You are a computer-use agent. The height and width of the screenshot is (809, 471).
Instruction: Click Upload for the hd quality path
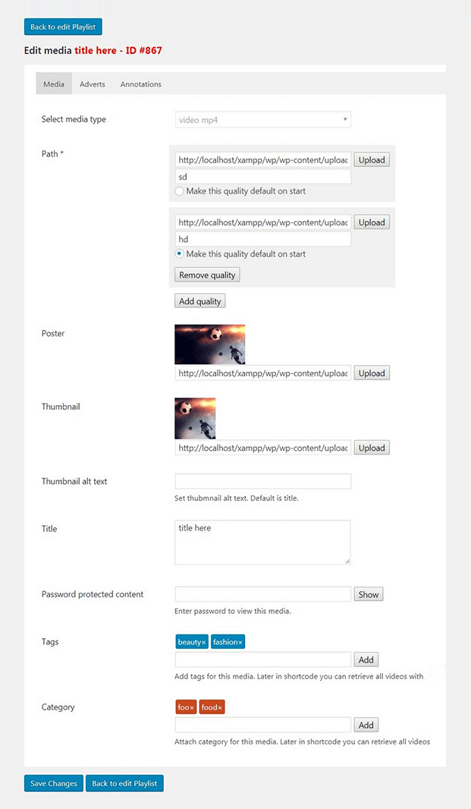tap(371, 222)
